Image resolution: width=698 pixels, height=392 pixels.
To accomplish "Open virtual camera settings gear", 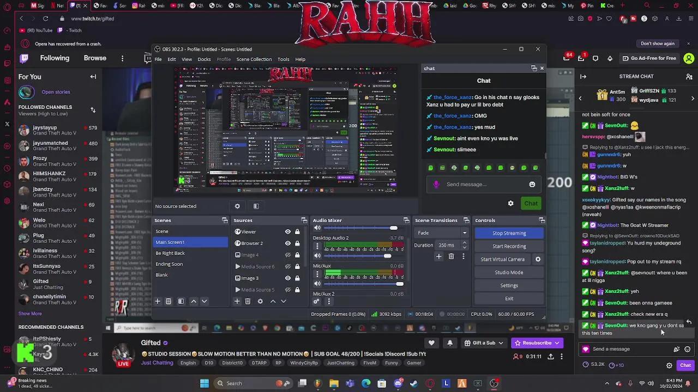I will coord(538,259).
